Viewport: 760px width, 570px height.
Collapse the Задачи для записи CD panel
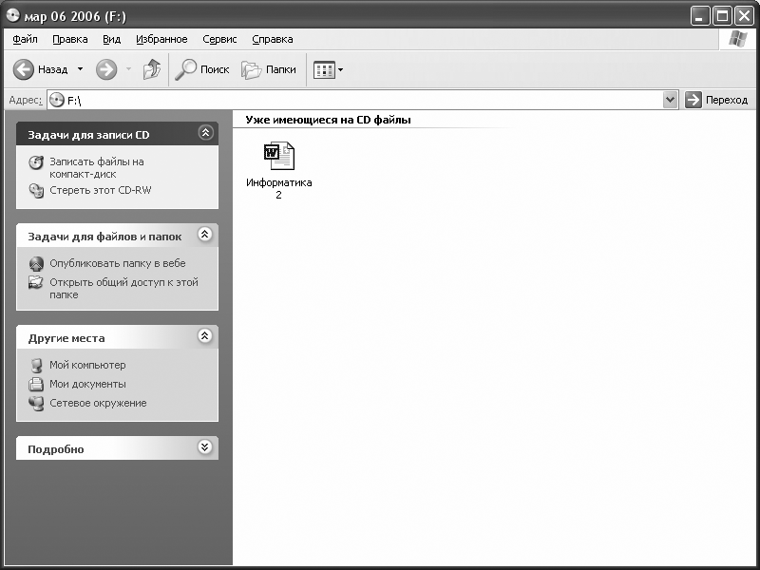[205, 133]
